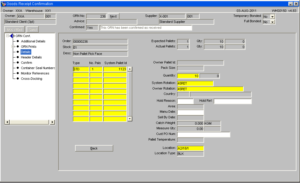Screen dimensions: 300x183
Task: Open Header Details in the tree
Action: point(31,57)
